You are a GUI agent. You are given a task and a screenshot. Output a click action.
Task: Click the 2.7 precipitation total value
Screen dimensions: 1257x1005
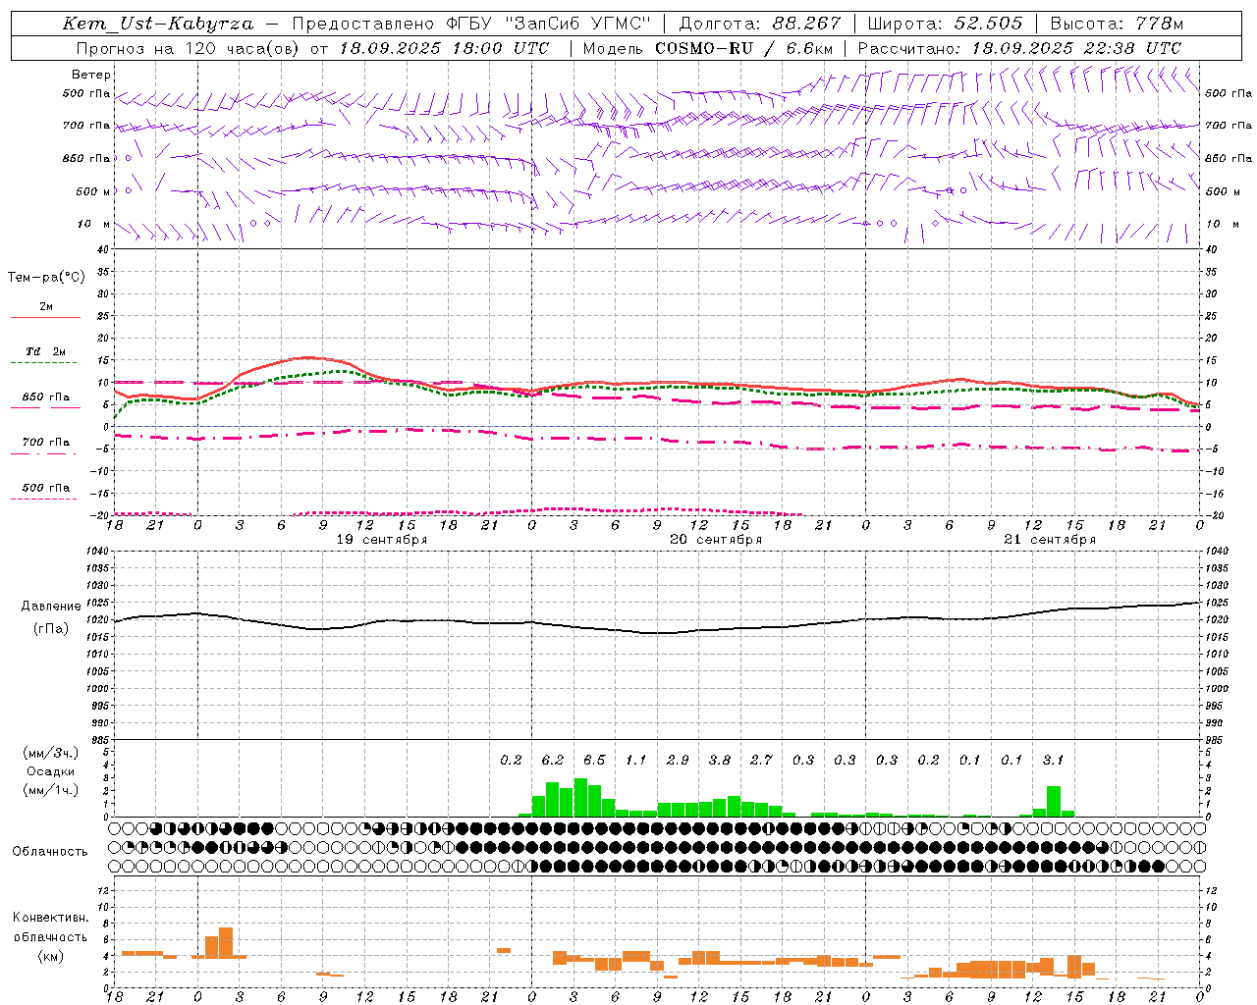click(761, 760)
